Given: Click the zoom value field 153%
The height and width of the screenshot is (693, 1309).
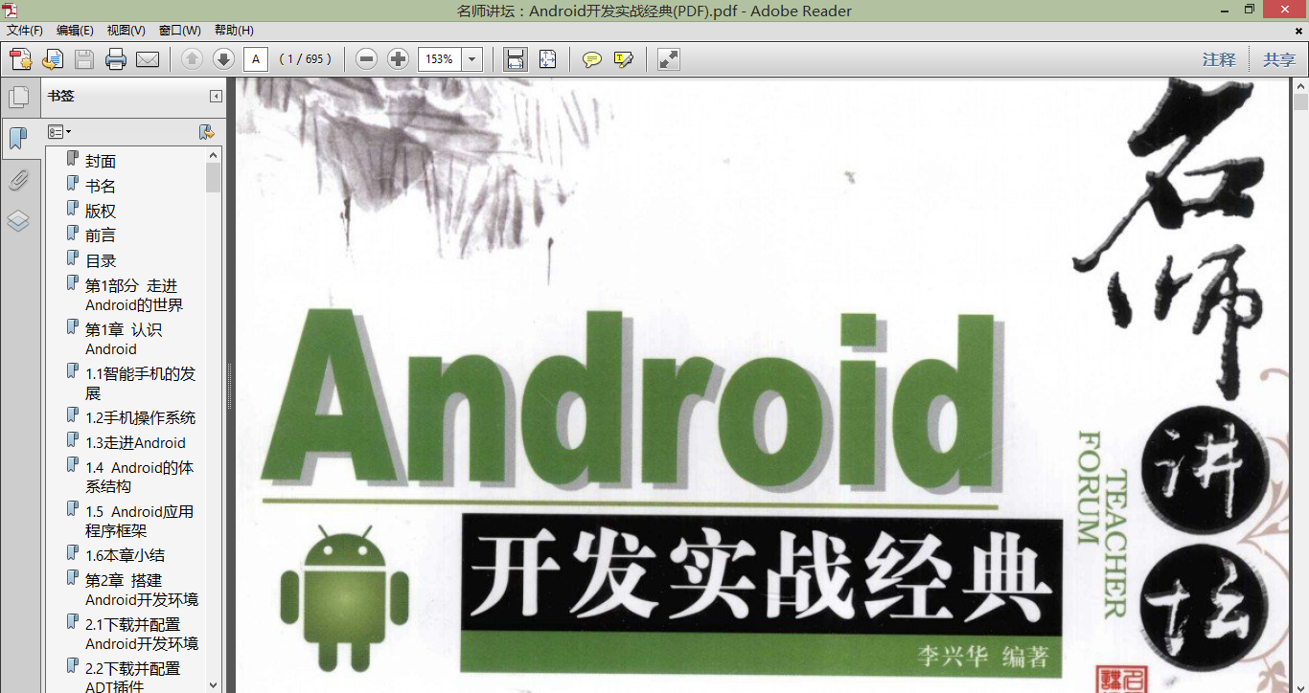Looking at the screenshot, I should click(440, 59).
